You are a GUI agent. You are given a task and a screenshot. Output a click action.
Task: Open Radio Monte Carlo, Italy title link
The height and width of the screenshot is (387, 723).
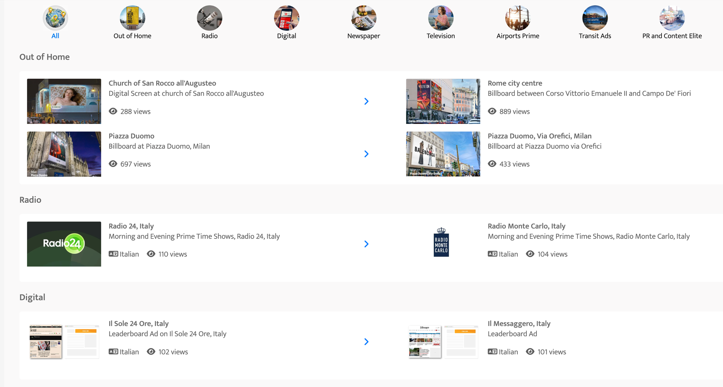pos(526,226)
